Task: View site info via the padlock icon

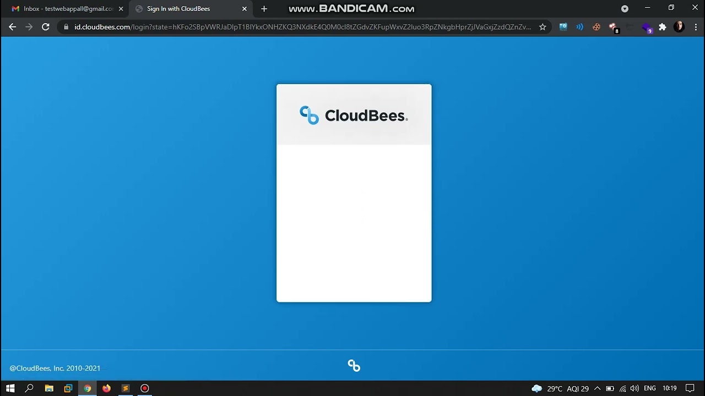Action: [66, 27]
